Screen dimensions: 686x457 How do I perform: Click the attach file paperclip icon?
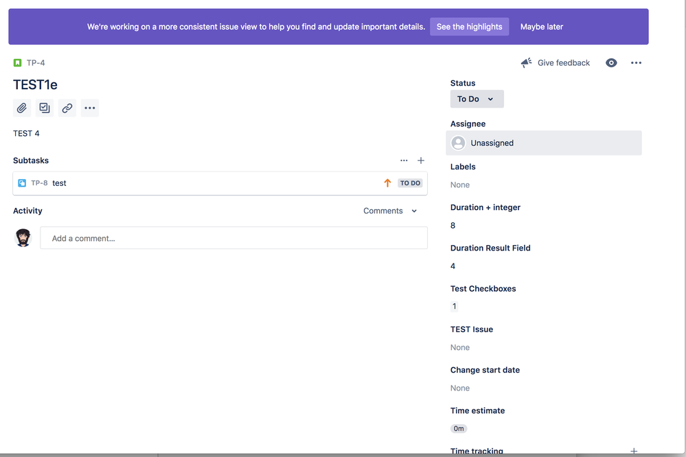[22, 108]
